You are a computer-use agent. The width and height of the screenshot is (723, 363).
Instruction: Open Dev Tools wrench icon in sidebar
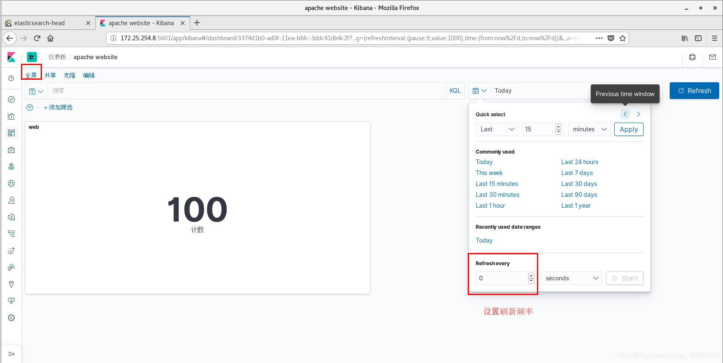click(x=11, y=284)
